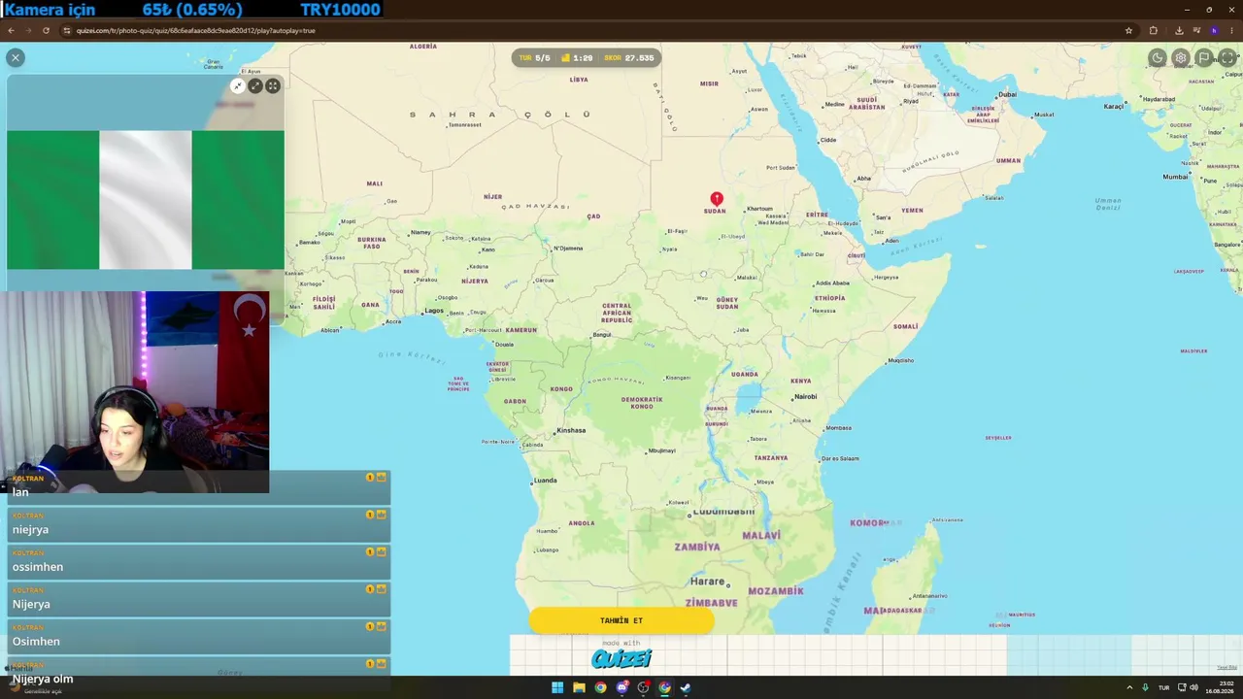This screenshot has height=699, width=1243.
Task: Click the TUR language indicator
Action: 1163,687
